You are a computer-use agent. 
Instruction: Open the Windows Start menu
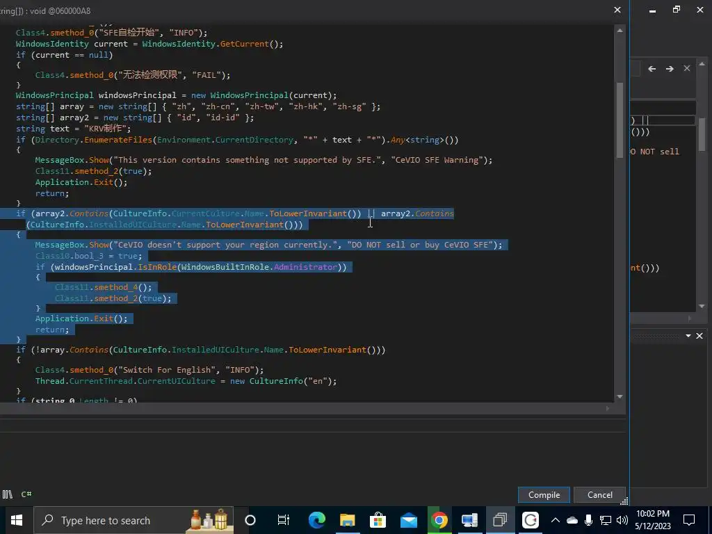click(x=17, y=520)
